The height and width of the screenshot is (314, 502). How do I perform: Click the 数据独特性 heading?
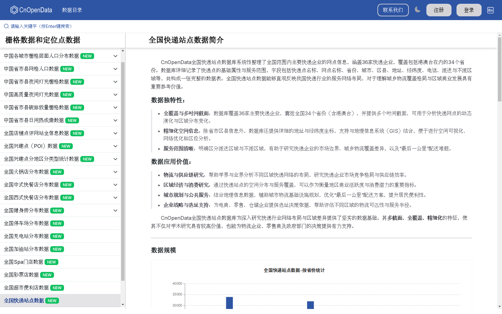[x=168, y=100]
